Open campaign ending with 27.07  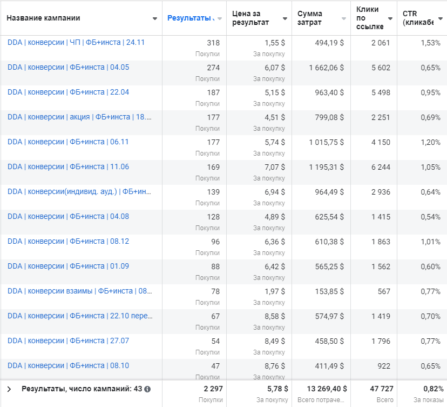click(68, 341)
